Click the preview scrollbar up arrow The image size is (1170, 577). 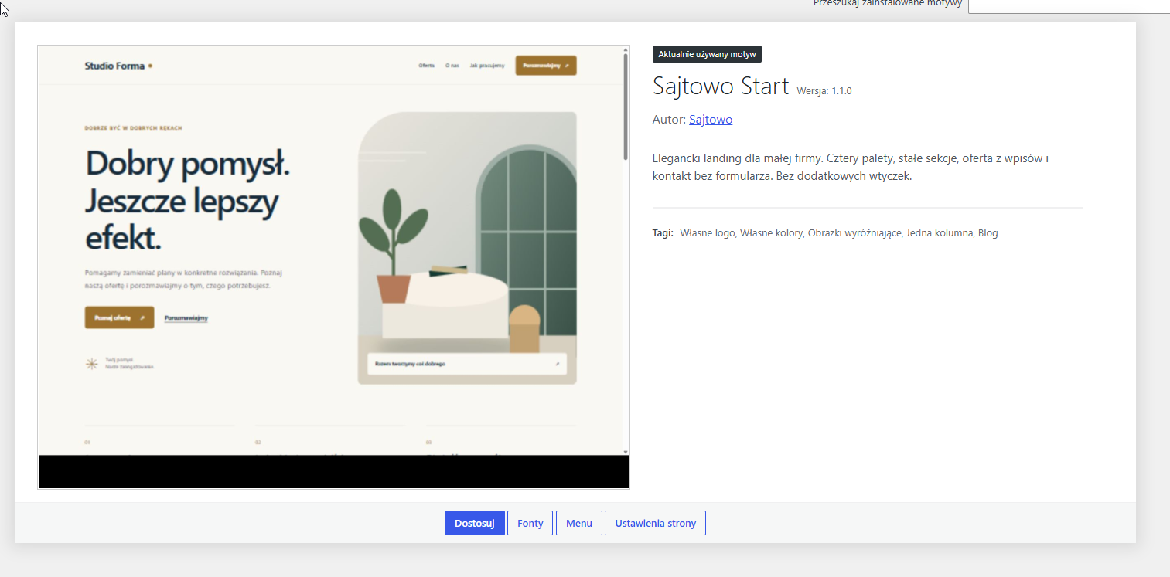click(x=625, y=50)
